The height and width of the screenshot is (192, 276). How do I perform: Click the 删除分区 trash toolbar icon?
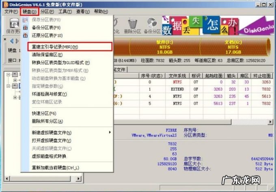coord(133,26)
